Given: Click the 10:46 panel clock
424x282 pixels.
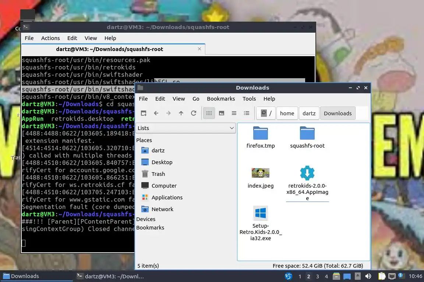Looking at the screenshot, I should (415, 276).
